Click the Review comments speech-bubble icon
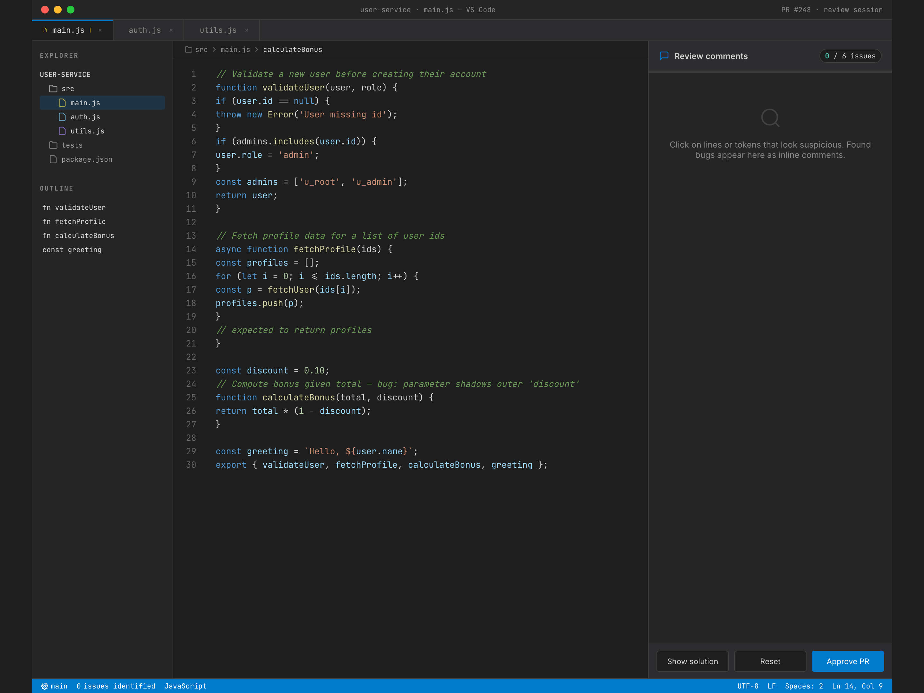 point(664,56)
